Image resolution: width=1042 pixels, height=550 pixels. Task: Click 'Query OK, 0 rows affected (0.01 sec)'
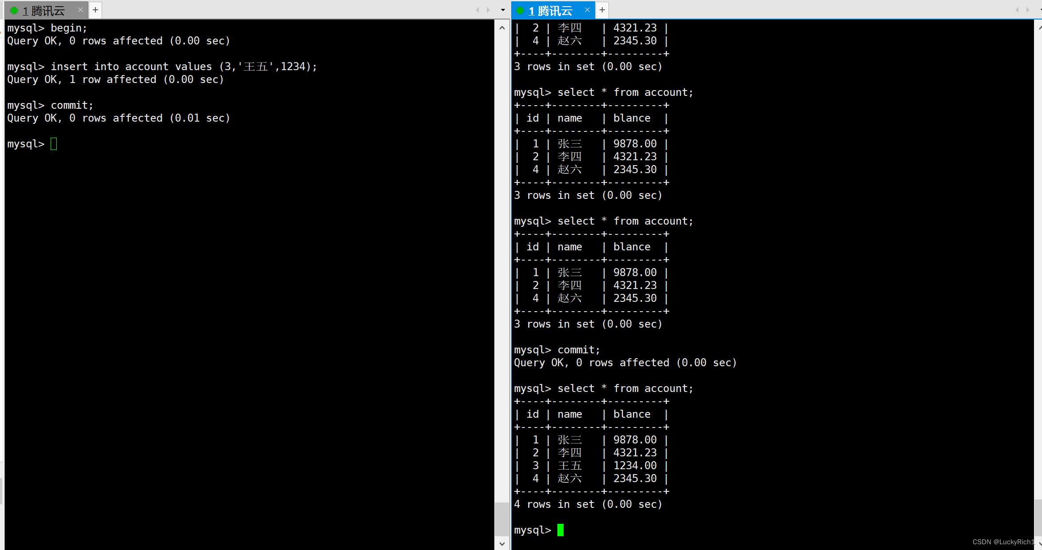[x=118, y=118]
